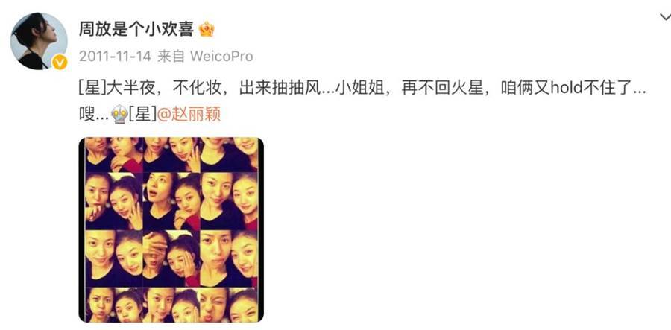Open the selfie collage image

point(171,229)
